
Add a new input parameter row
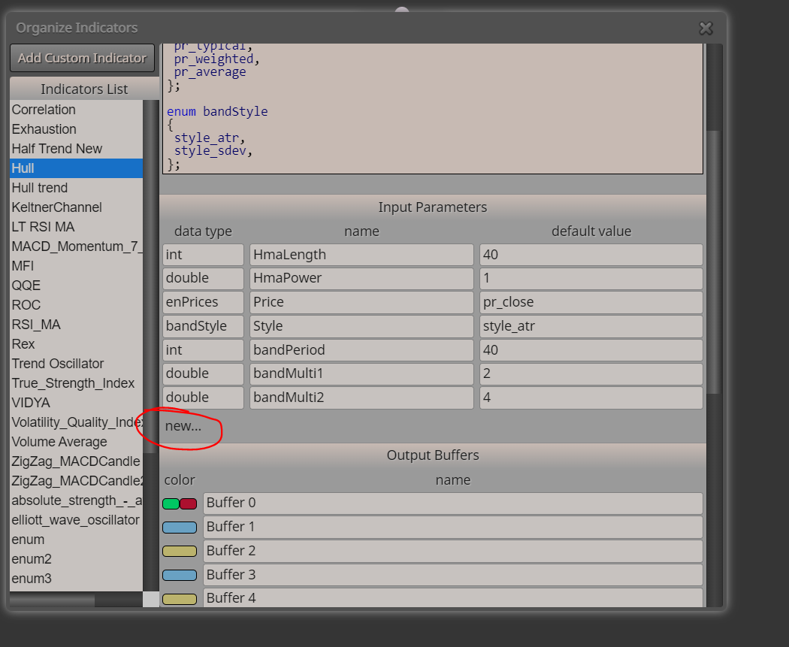click(x=183, y=426)
